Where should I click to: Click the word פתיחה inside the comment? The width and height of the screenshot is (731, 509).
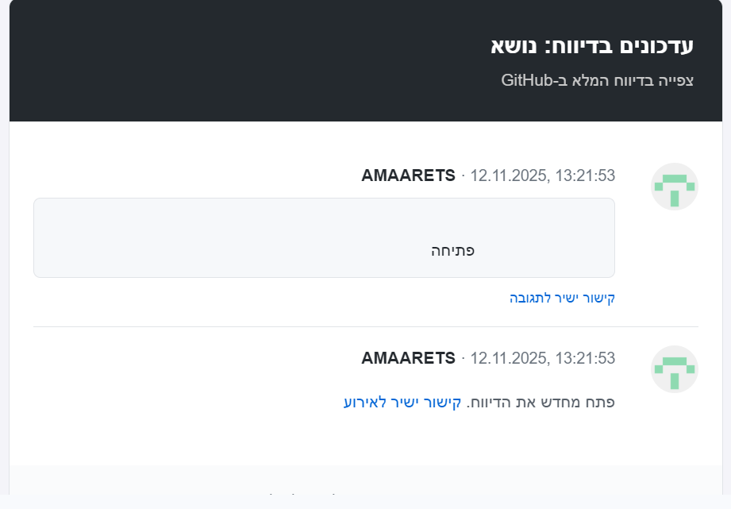452,250
